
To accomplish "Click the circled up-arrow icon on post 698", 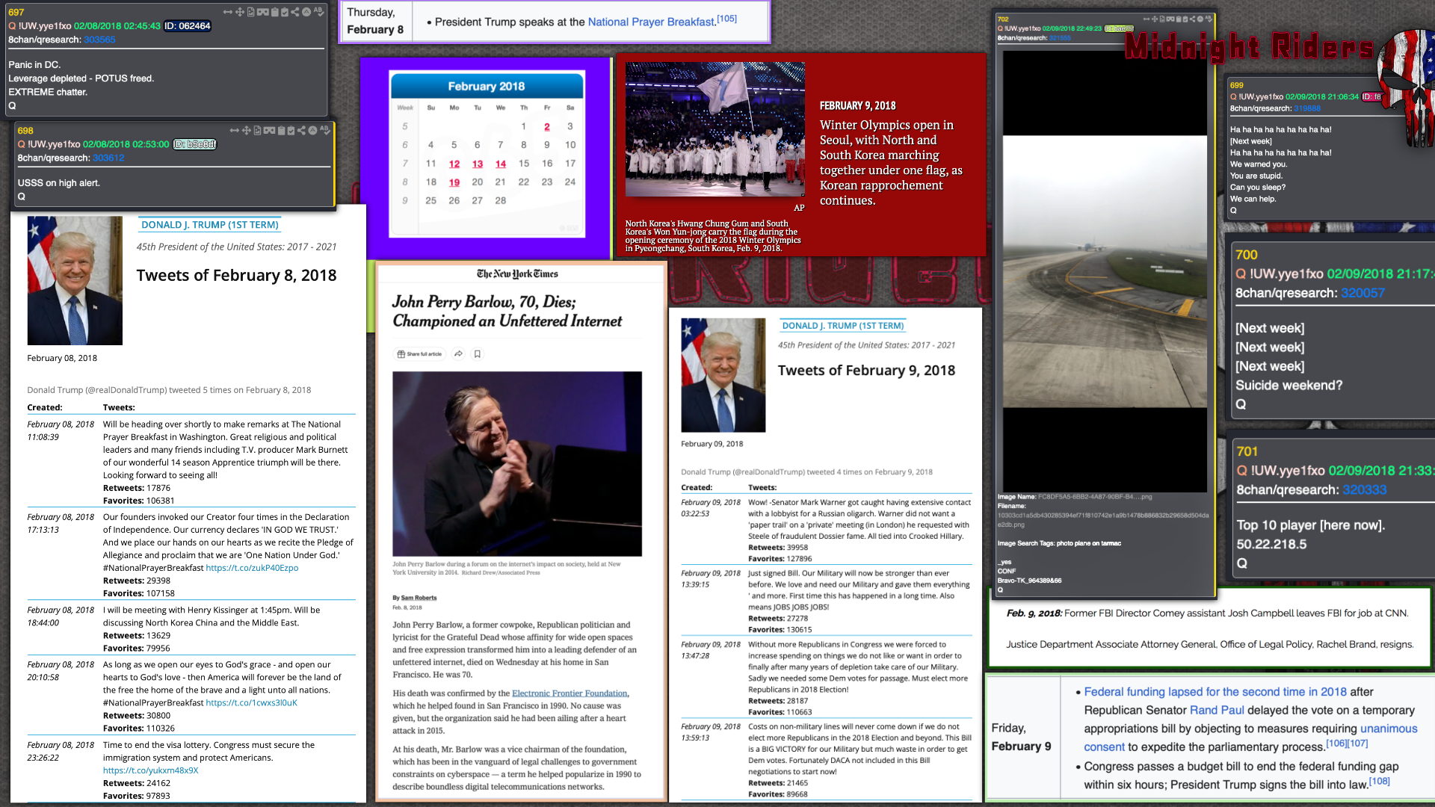I will (x=312, y=130).
